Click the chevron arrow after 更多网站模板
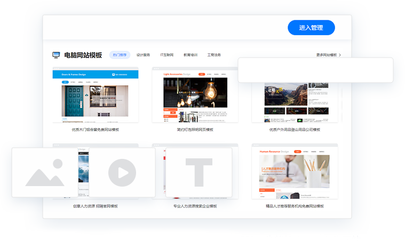The height and width of the screenshot is (241, 405). click(x=340, y=55)
